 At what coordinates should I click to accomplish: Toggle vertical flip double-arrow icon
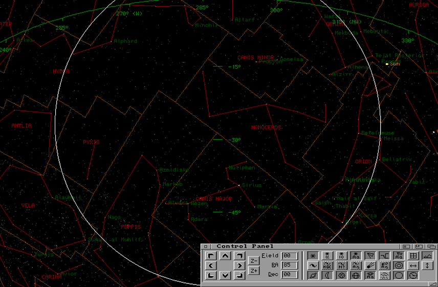428,266
